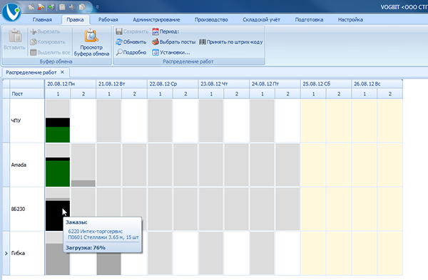This screenshot has height=280, width=428.
Task: Click the Выбрать посты icon
Action: click(156, 42)
